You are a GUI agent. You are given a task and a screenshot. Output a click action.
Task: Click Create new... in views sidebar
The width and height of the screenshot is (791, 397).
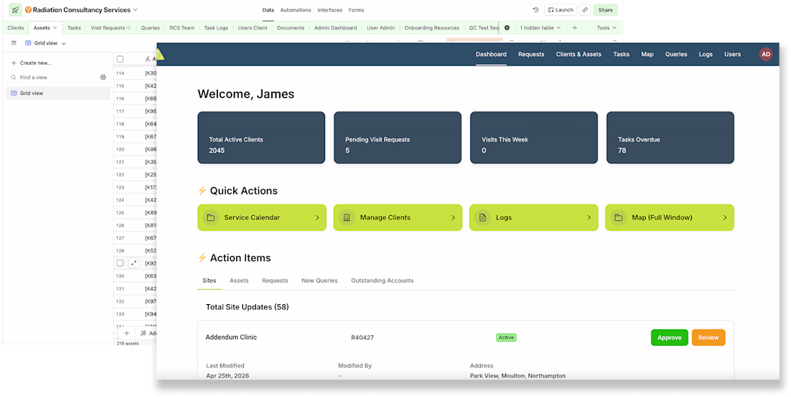coord(31,63)
